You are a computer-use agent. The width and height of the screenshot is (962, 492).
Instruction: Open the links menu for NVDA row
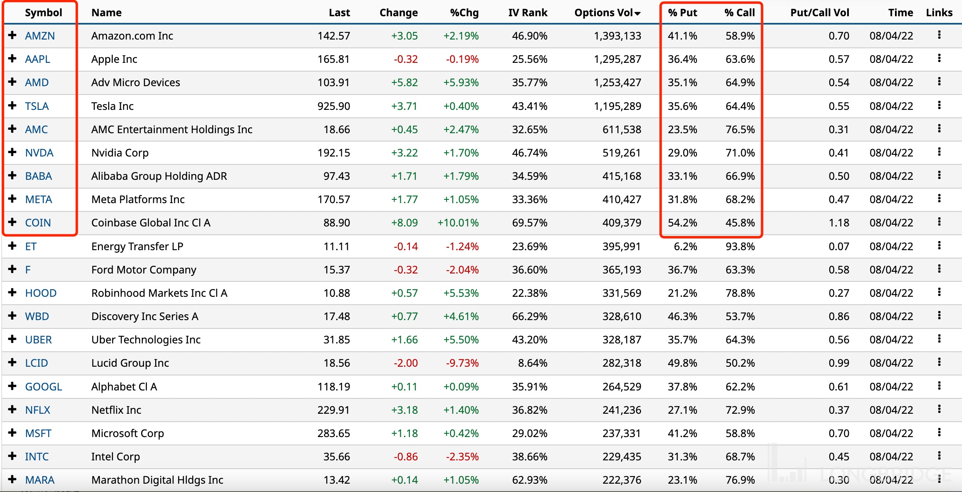[939, 152]
